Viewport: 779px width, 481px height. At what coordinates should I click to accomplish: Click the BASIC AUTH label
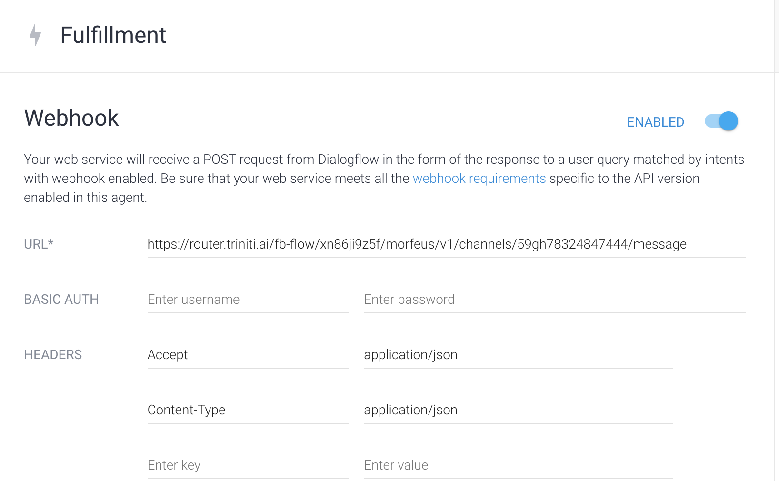(61, 300)
